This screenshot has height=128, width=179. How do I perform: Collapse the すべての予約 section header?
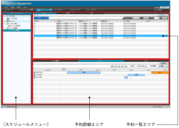(5, 16)
